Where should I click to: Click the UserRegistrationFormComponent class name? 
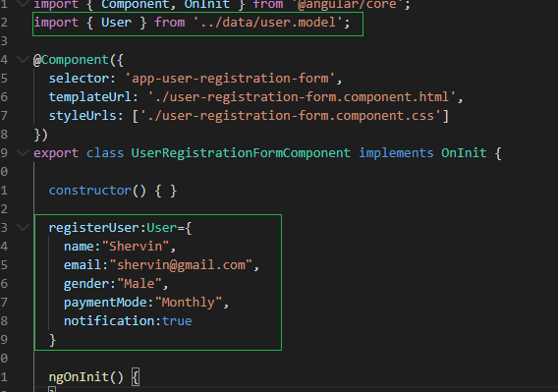tap(241, 153)
